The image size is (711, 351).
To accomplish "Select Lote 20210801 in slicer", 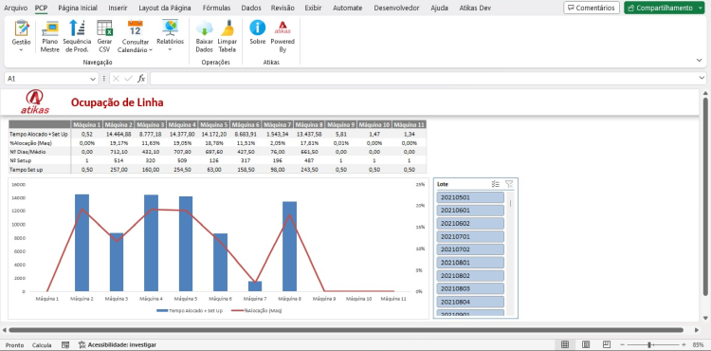I will pos(470,263).
